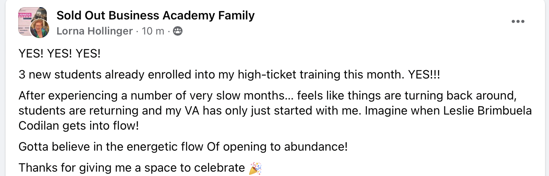
Task: Click the party popper emoji
Action: (255, 168)
